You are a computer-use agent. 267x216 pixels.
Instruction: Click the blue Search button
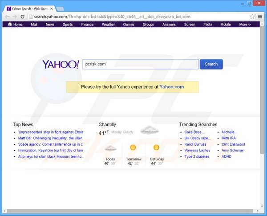point(211,64)
